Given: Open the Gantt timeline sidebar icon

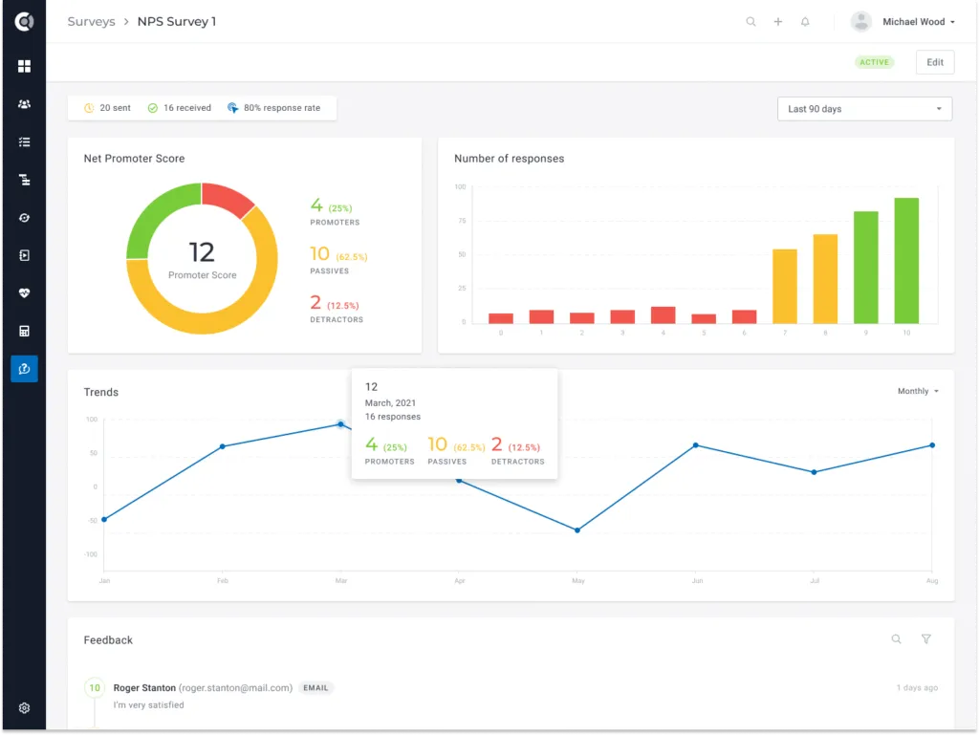Looking at the screenshot, I should click(x=24, y=181).
